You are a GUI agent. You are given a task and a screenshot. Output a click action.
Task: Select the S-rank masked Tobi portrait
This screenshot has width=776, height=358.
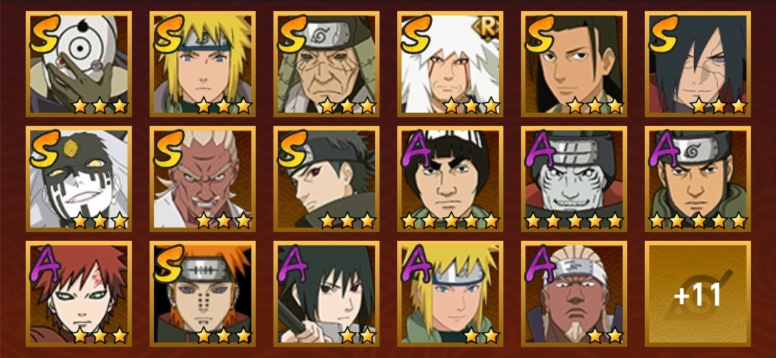click(79, 64)
